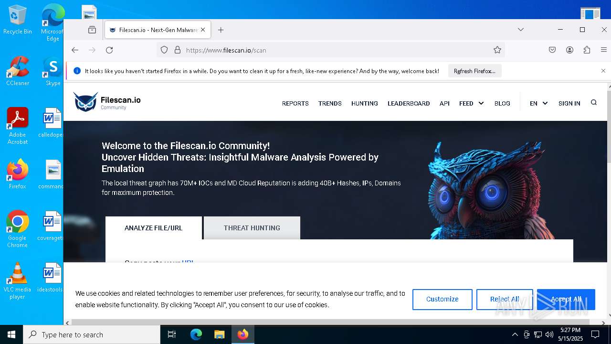Click the Customize cookies button
This screenshot has height=344, width=611.
(x=442, y=299)
